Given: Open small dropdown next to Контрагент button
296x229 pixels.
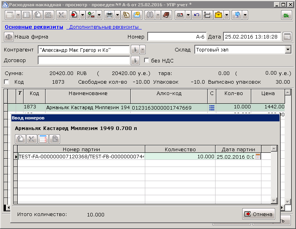Looking at the screenshot, I should pyautogui.click(x=143, y=50).
